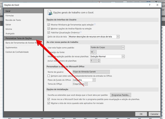Click the help question mark icon

(150, 5)
